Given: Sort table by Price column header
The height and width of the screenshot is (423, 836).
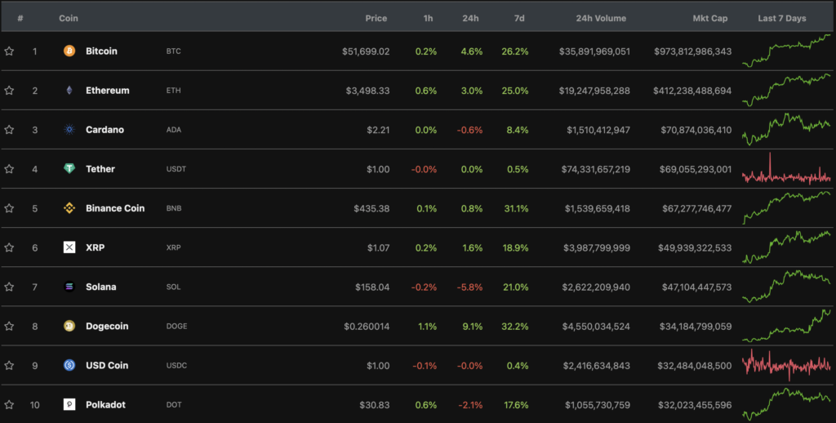Looking at the screenshot, I should [x=376, y=18].
